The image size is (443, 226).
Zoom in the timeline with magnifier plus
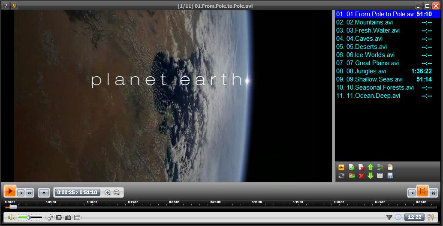[x=108, y=193]
